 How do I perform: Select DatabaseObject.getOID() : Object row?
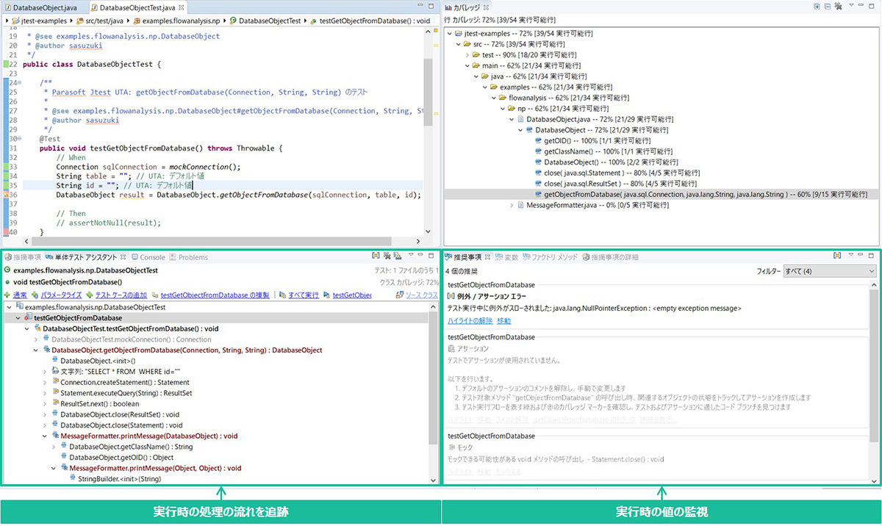(x=119, y=457)
